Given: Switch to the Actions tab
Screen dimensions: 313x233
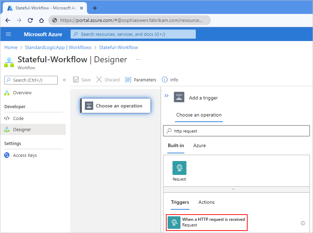Looking at the screenshot, I should click(206, 202).
